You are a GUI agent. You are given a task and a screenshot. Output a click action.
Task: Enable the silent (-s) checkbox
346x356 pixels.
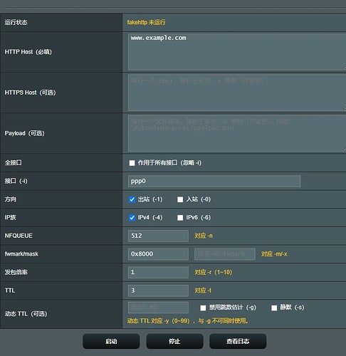click(274, 308)
